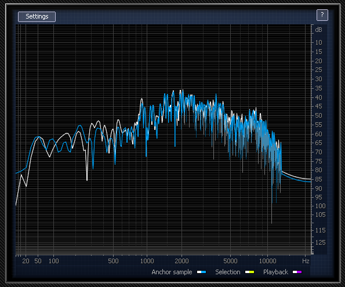345x287 pixels.
Task: Click the 10000 Hz frequency axis label
Action: pyautogui.click(x=267, y=261)
